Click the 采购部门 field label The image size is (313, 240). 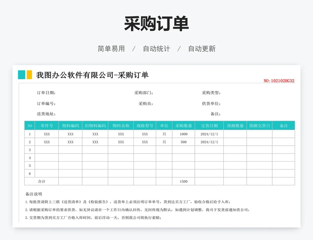[x=144, y=93]
